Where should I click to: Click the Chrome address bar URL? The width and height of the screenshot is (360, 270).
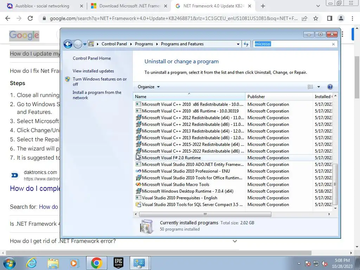click(174, 18)
